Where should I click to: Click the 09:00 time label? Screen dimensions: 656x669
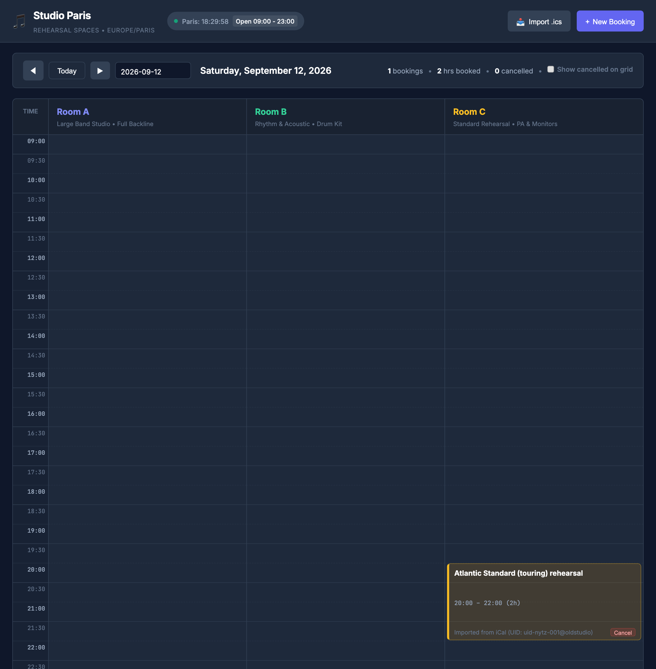(x=36, y=141)
